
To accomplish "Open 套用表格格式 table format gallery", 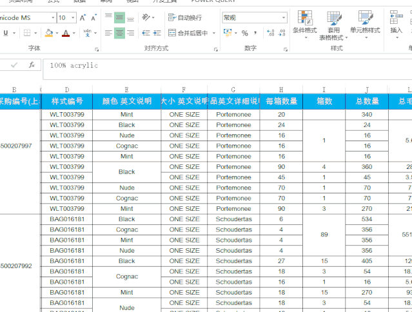I will [334, 25].
